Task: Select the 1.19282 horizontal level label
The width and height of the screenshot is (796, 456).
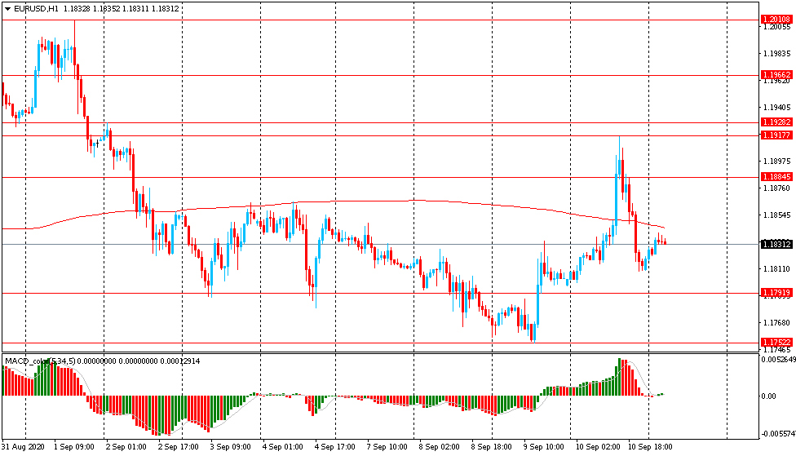Action: coord(776,122)
